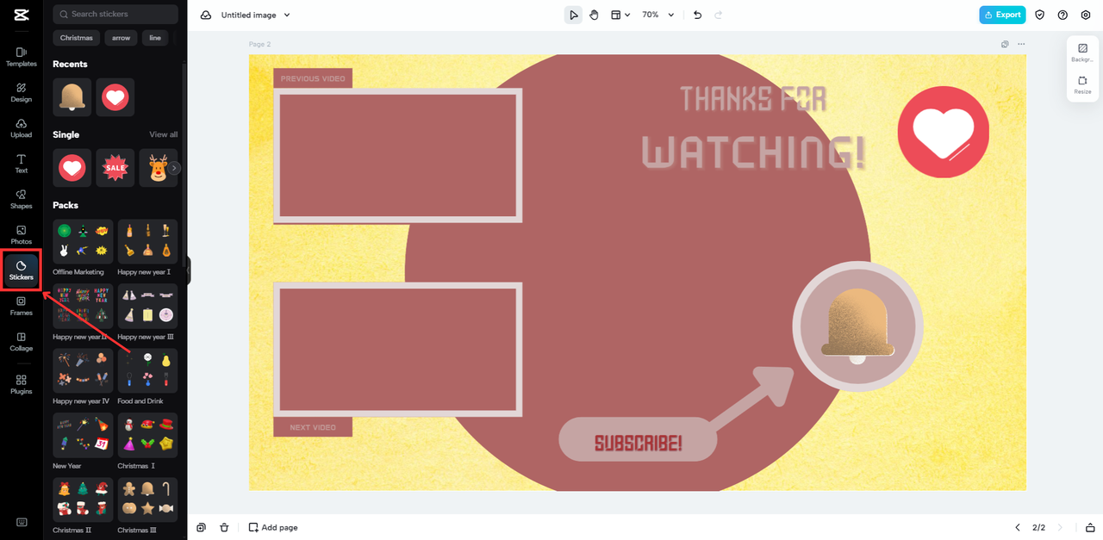Select the heart sticker on the canvas

(x=943, y=132)
